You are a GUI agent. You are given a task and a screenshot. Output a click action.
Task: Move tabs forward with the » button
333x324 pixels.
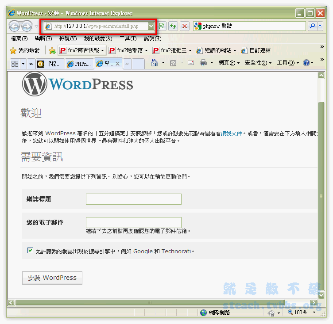[127, 64]
